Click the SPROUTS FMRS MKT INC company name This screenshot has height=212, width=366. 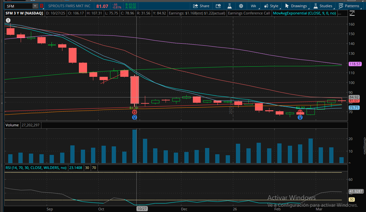click(x=69, y=6)
